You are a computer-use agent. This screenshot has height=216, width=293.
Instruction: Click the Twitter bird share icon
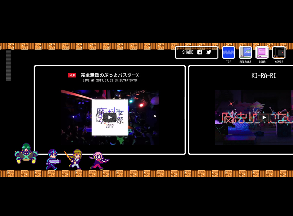tap(209, 52)
